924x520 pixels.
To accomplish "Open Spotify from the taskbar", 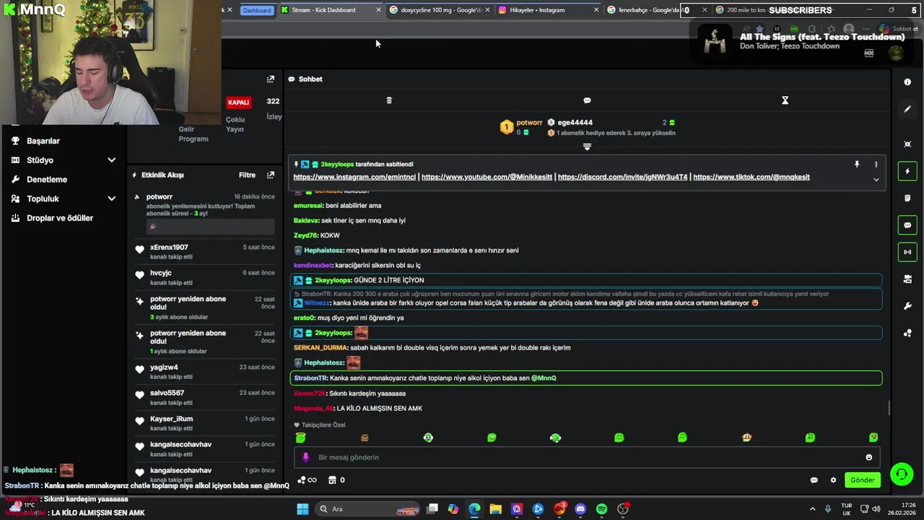I will click(601, 509).
